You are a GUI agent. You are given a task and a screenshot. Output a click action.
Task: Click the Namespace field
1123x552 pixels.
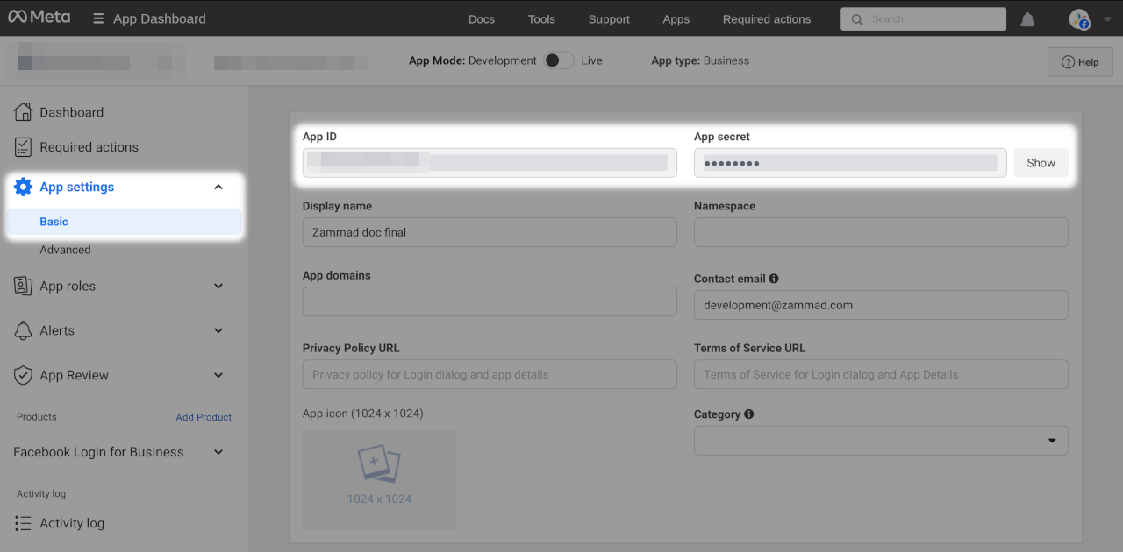[881, 232]
